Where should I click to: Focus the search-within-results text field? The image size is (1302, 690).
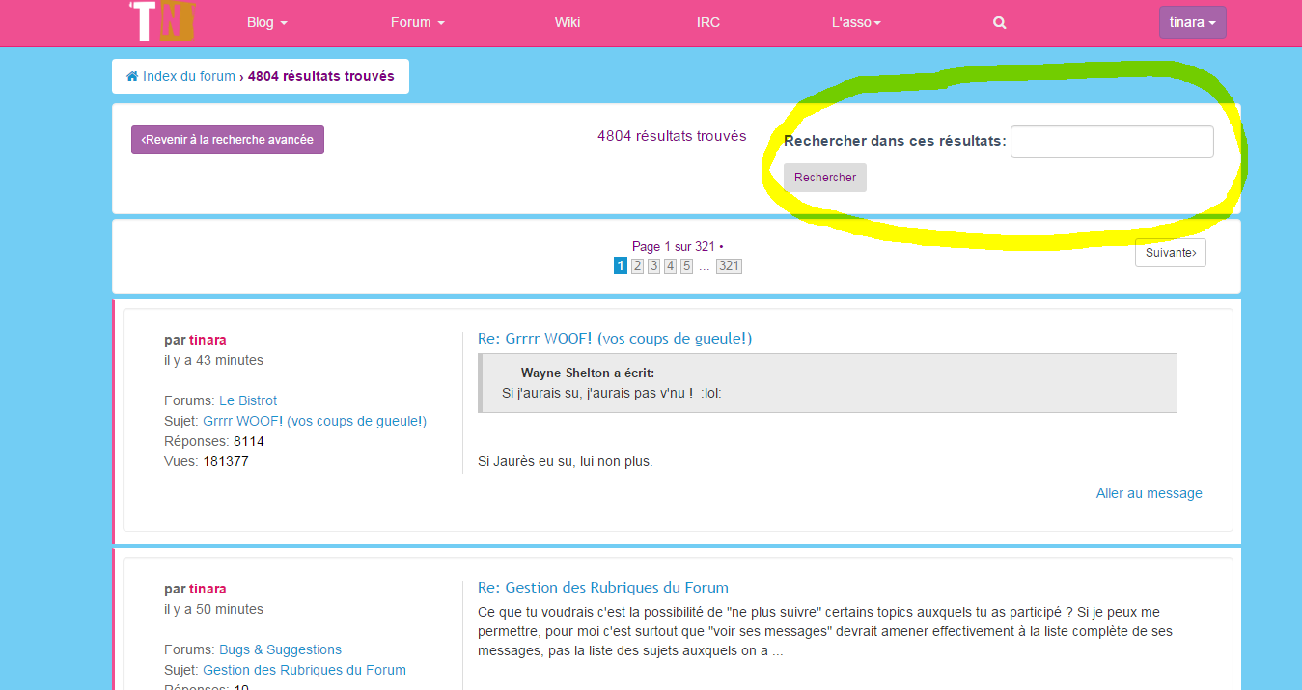coord(1111,142)
